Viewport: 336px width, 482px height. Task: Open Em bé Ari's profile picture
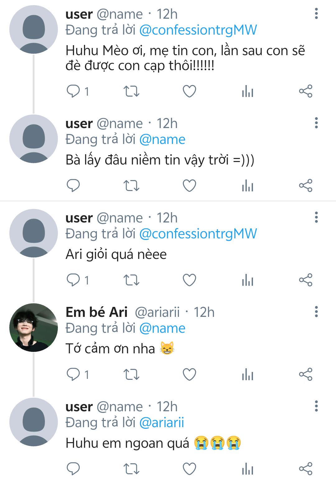coord(34,328)
